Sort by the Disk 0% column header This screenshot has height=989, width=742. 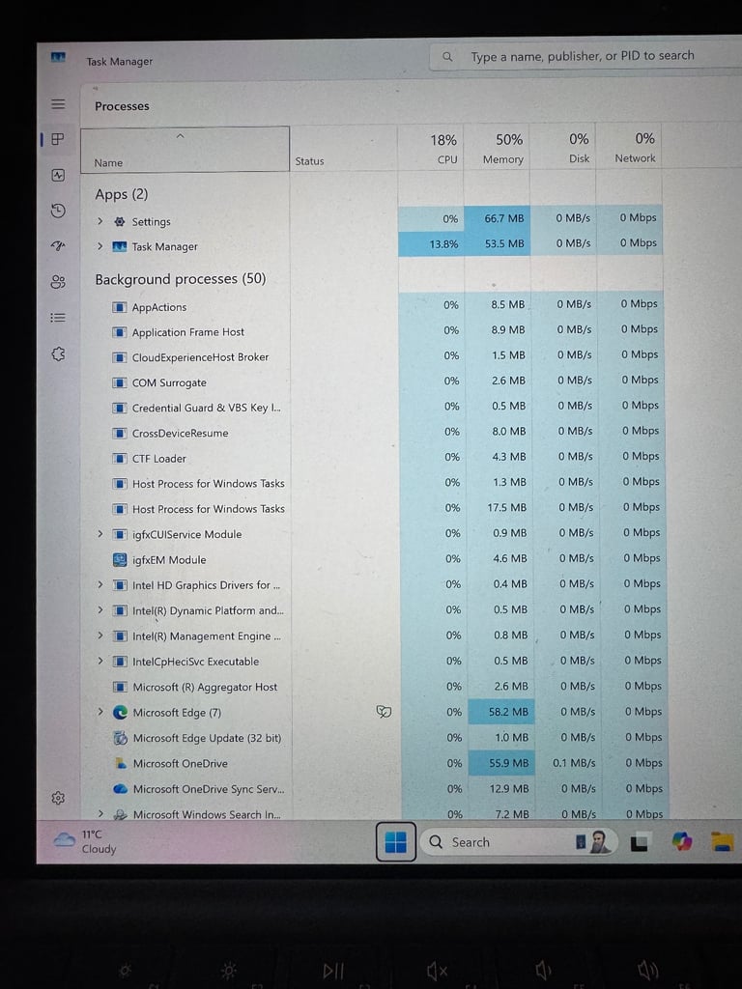pyautogui.click(x=563, y=147)
